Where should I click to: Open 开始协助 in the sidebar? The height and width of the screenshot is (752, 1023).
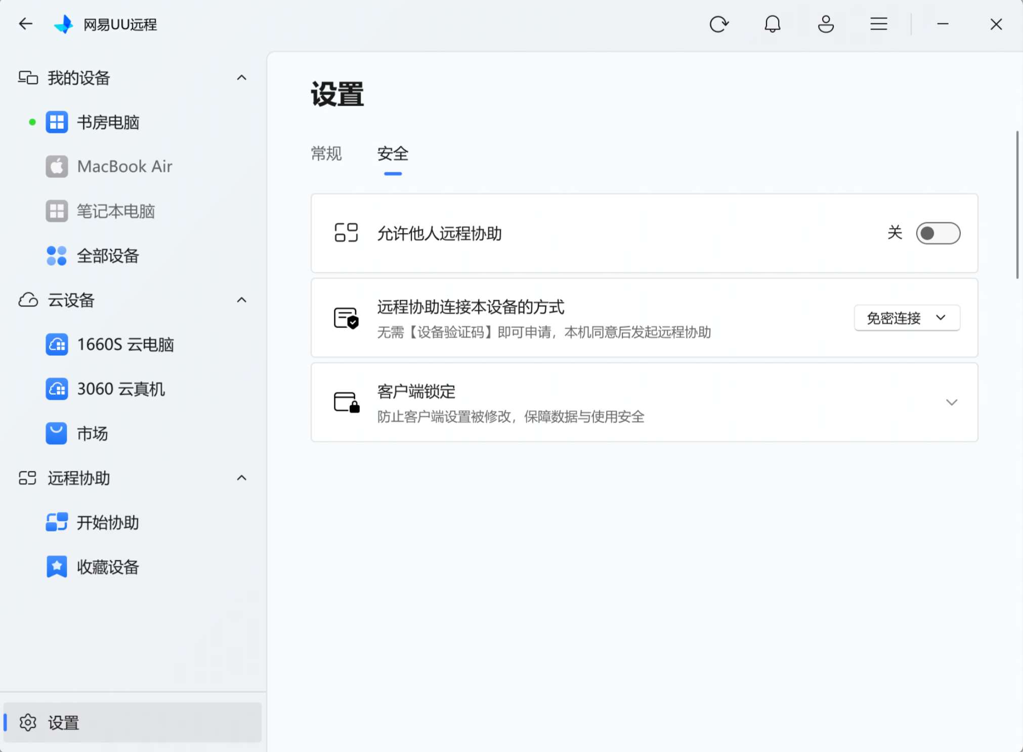tap(133, 522)
